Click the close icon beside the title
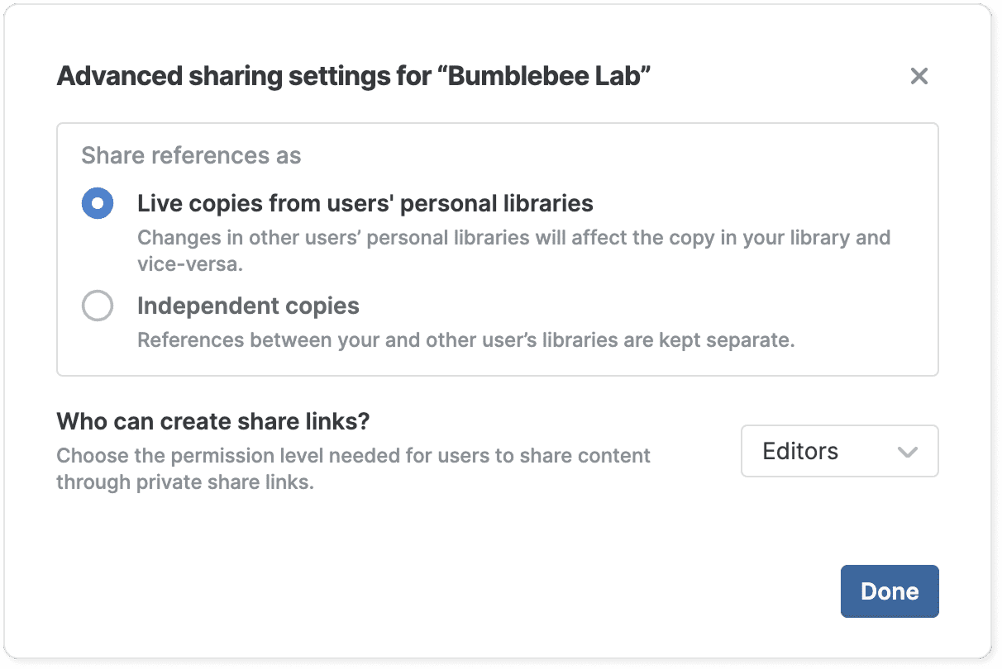The image size is (1002, 669). (918, 76)
